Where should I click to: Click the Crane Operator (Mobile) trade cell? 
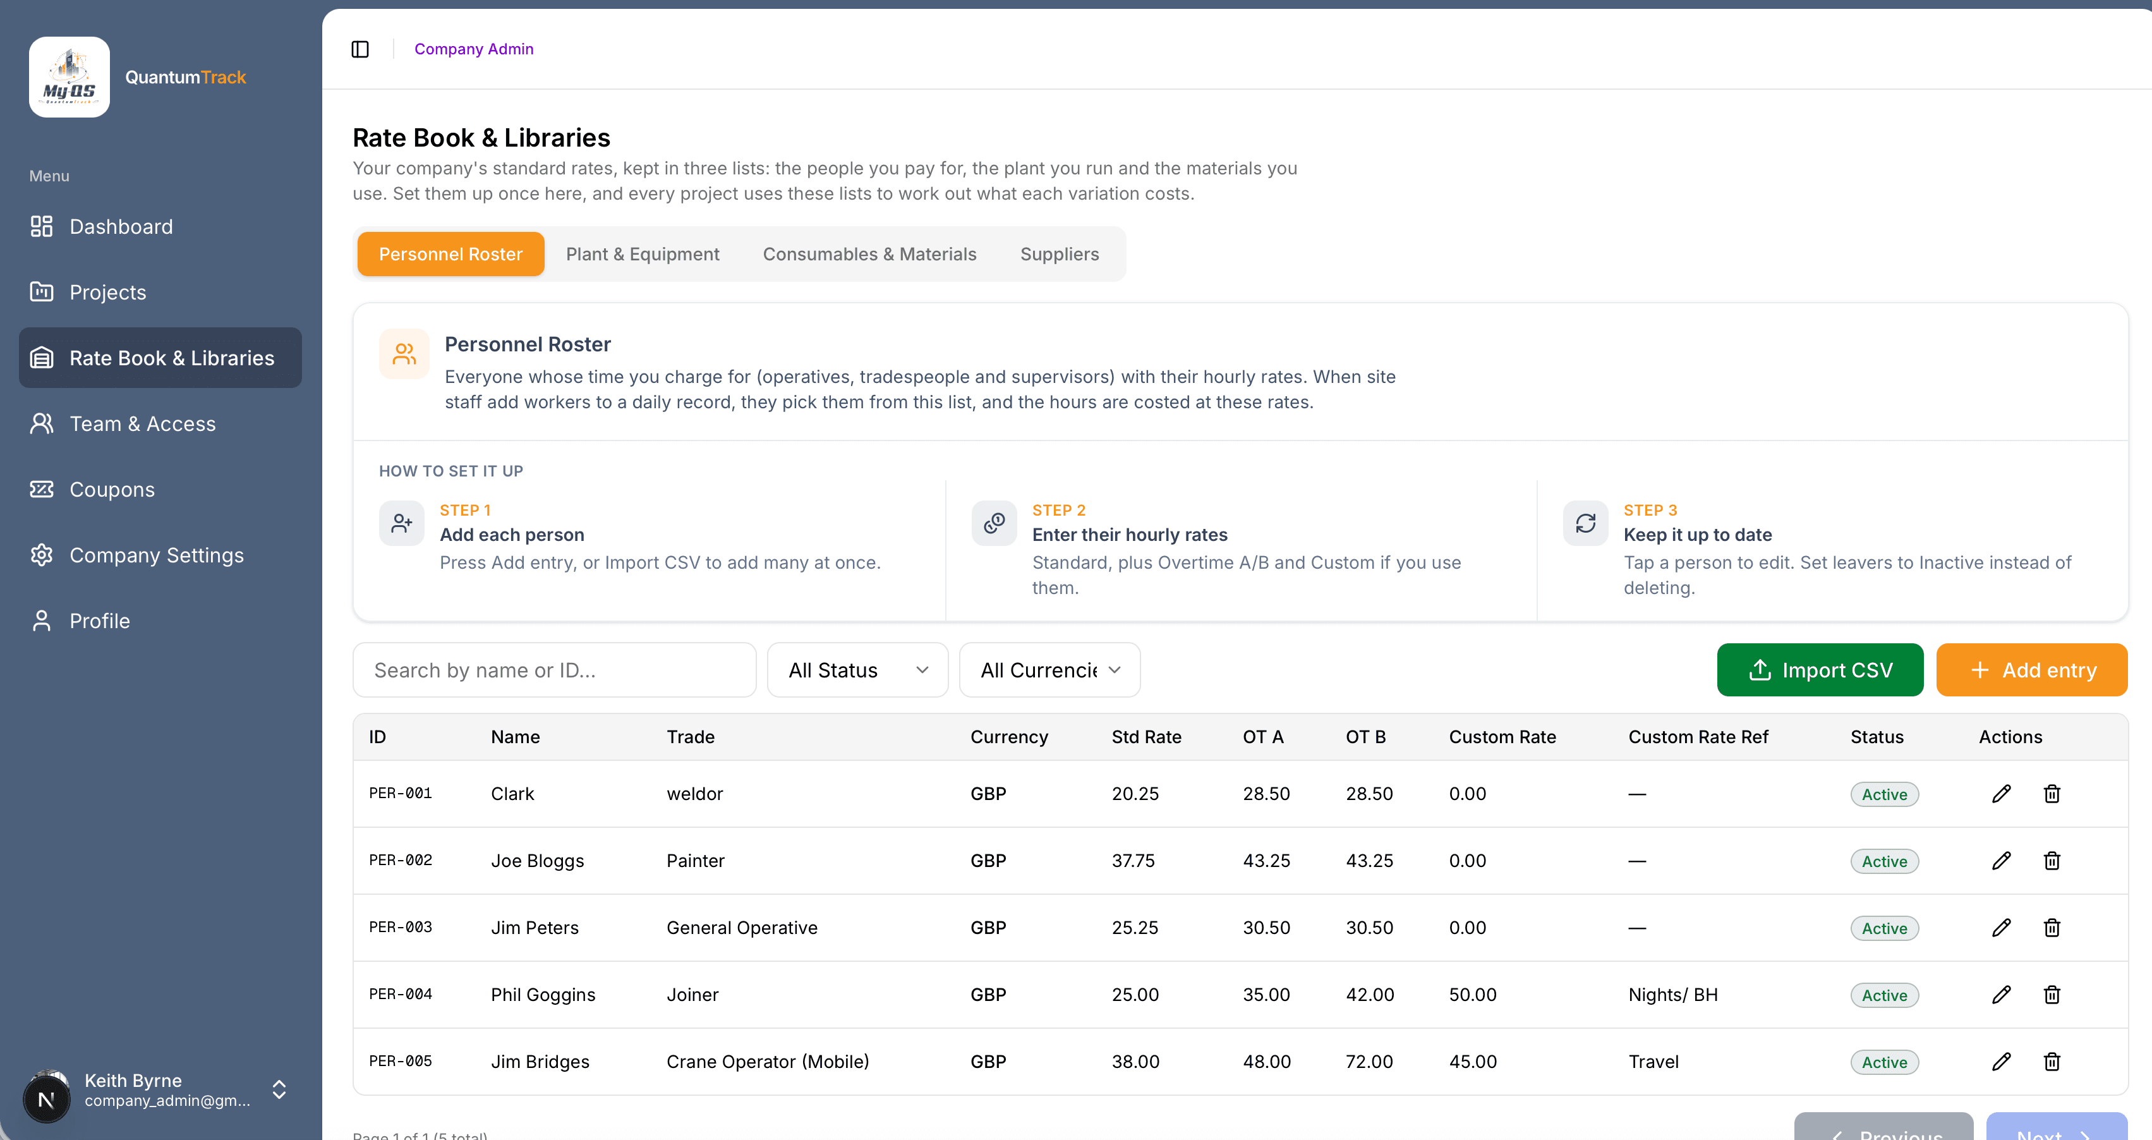[768, 1062]
